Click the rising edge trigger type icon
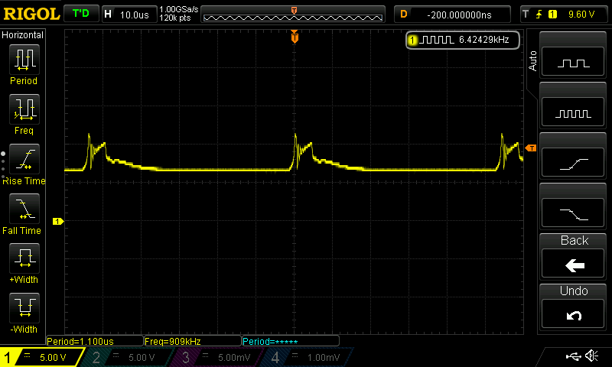 click(539, 15)
